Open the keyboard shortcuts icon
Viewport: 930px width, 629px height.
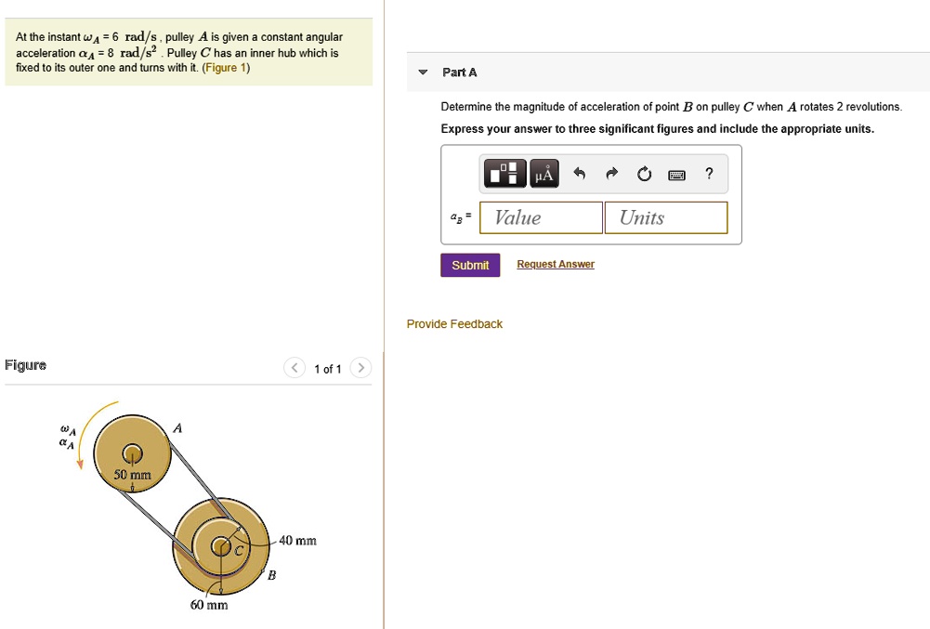(x=676, y=174)
